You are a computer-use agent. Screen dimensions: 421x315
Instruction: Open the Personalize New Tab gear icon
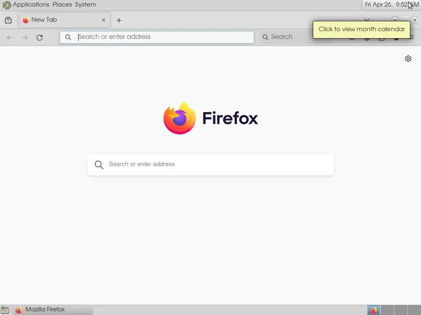[x=408, y=59]
